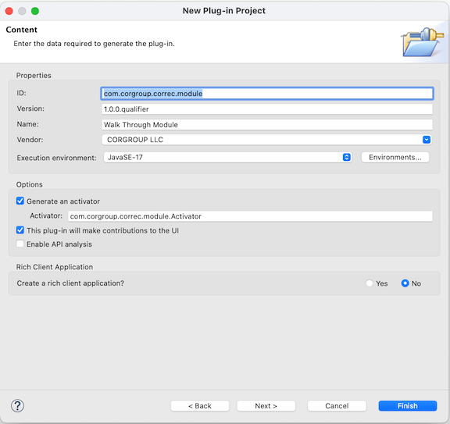Screen dimensions: 450x424
Task: Click the plug-in project folder icon
Action: [422, 42]
